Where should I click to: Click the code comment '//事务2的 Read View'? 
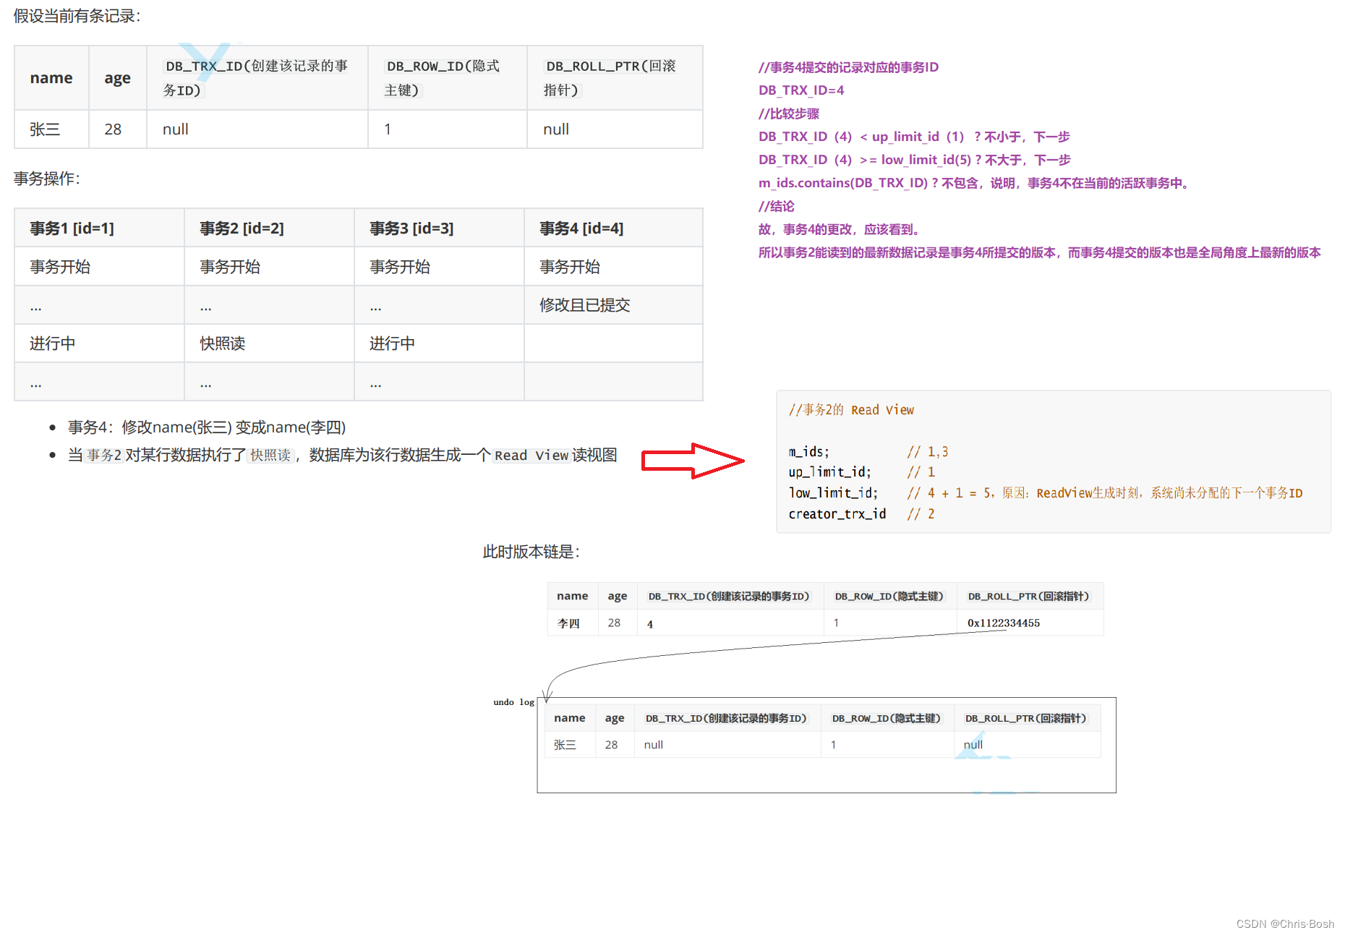coord(851,410)
